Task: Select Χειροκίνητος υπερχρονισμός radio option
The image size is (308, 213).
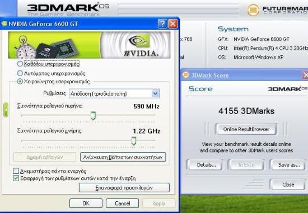Action: 20,82
